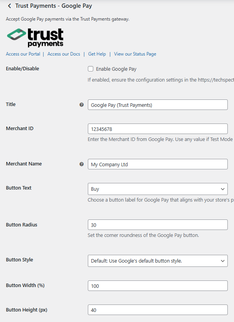Focus the Merchant ID input field

pos(157,129)
